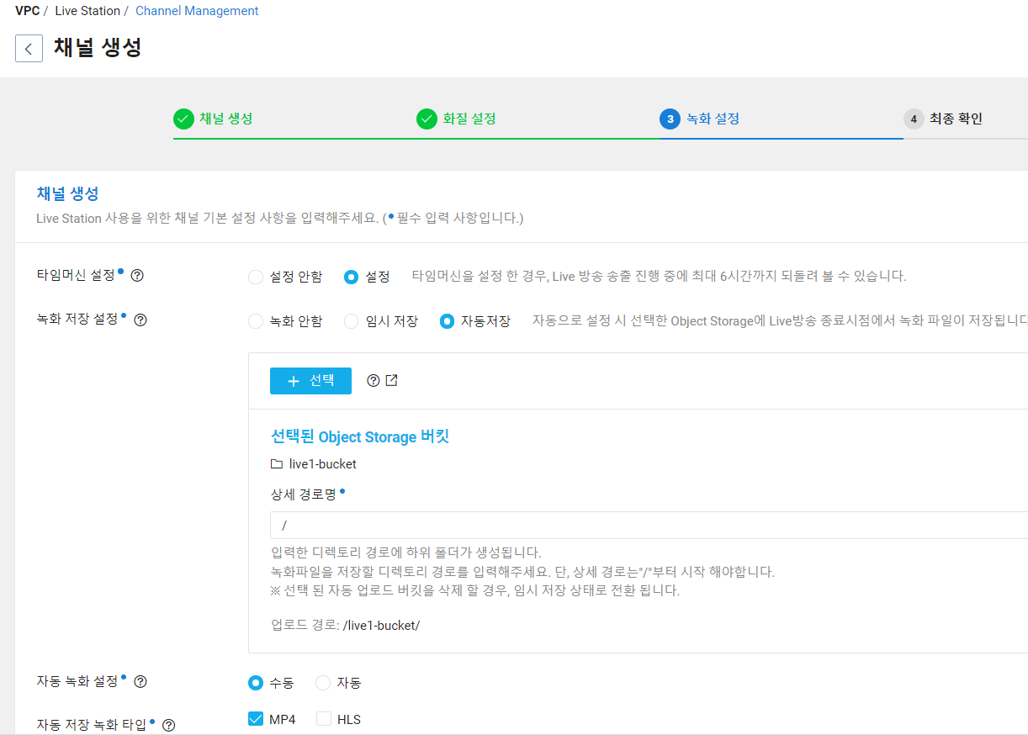Screen dimensions: 1028x735
Task: Open the help tooltip beside 타임머신 설정
Action: (x=137, y=275)
